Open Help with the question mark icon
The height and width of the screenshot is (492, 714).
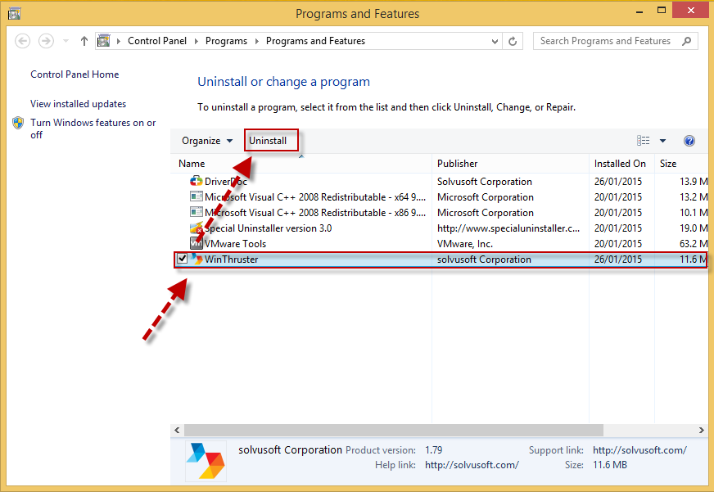[x=689, y=141]
